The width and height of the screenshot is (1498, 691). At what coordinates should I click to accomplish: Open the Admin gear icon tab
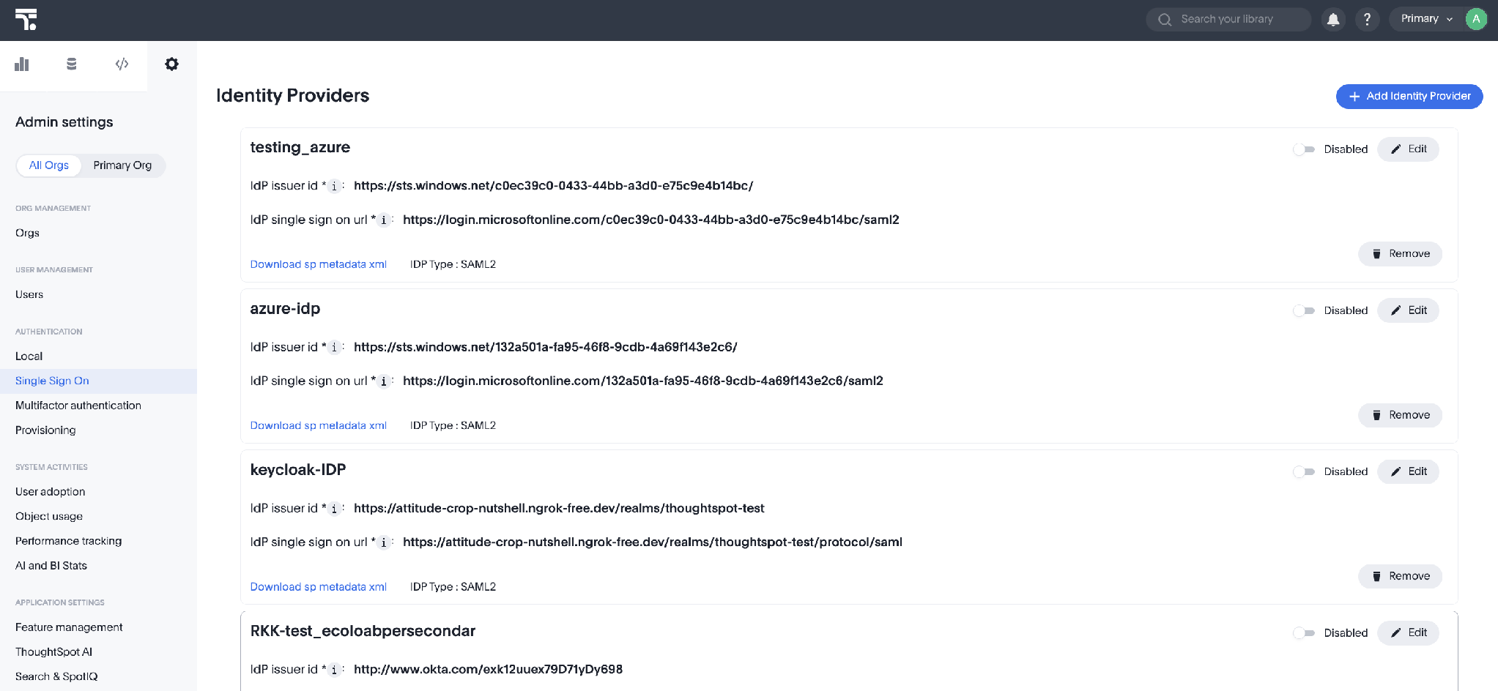tap(171, 64)
